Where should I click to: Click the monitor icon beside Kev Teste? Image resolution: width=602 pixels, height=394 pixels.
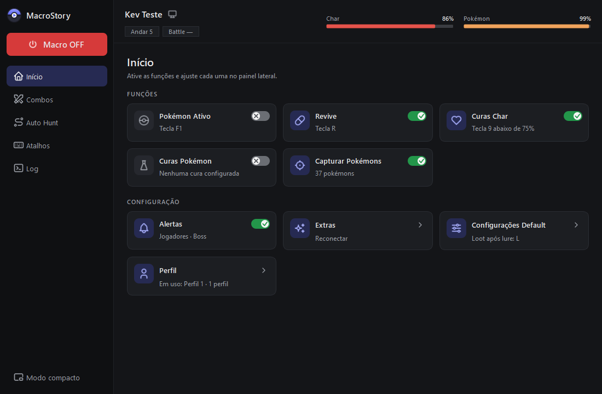pos(172,15)
